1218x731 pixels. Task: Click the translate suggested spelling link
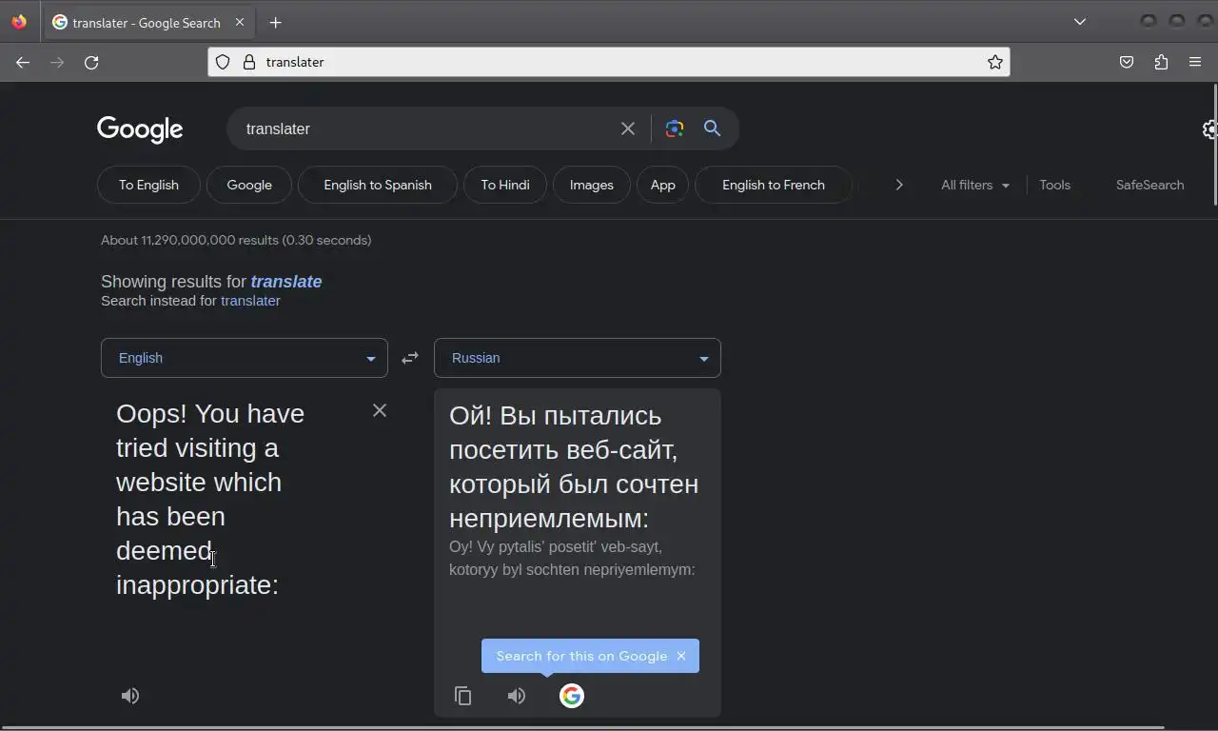tap(286, 282)
